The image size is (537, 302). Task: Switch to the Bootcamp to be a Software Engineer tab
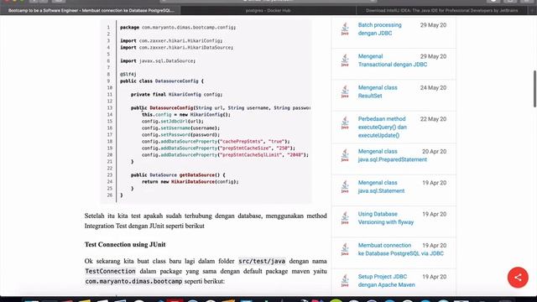click(x=91, y=11)
